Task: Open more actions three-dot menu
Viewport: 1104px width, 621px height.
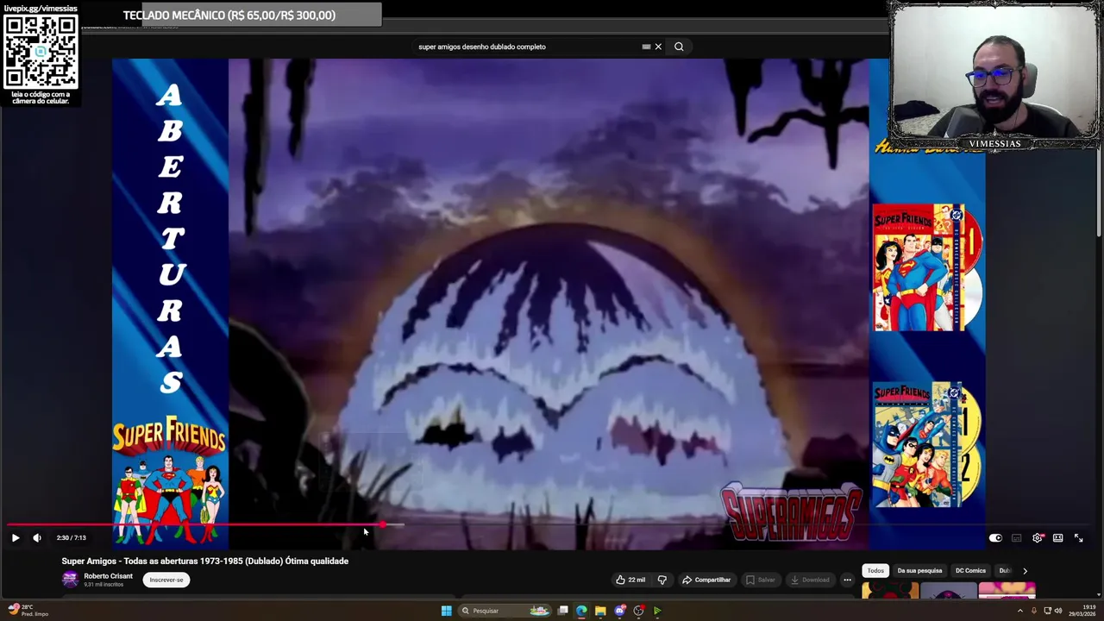Action: click(x=847, y=580)
